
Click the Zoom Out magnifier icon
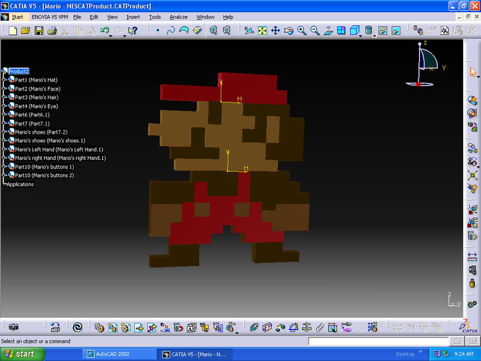pyautogui.click(x=315, y=30)
